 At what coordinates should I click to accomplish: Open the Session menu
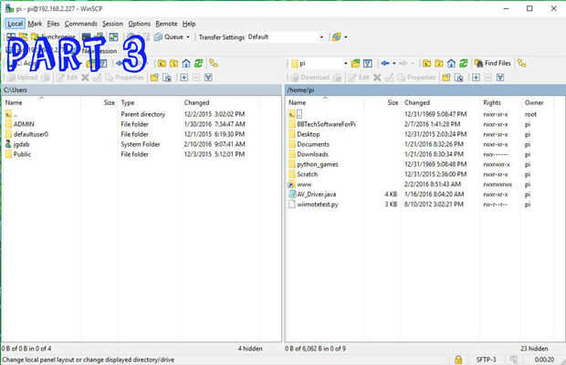point(112,24)
